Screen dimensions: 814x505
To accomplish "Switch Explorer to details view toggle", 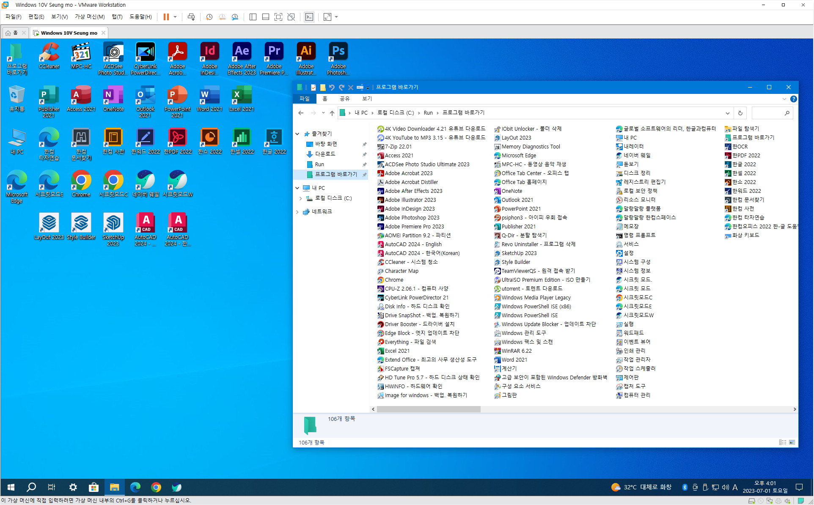I will [782, 442].
